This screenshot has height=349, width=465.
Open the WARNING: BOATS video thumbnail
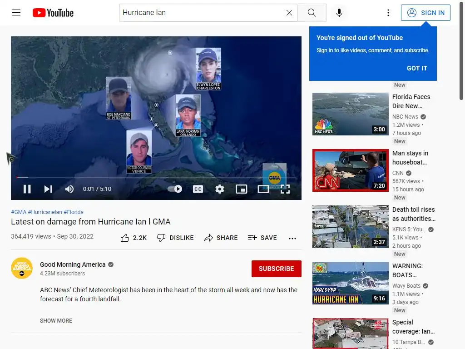coord(351,283)
